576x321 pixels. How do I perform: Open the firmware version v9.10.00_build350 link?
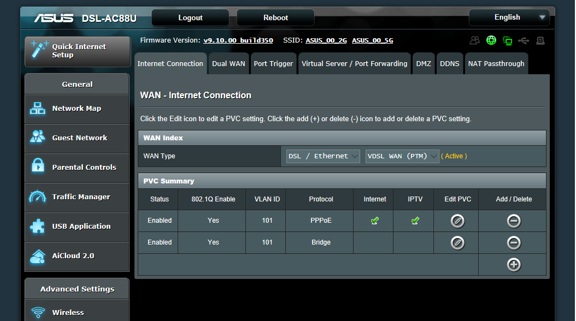238,40
